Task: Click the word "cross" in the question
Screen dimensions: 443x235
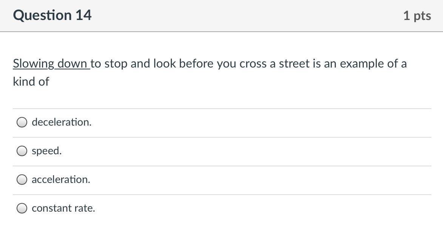Action: coord(253,64)
